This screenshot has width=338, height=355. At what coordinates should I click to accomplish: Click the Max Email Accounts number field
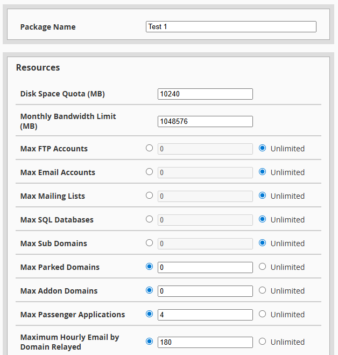coord(205,173)
